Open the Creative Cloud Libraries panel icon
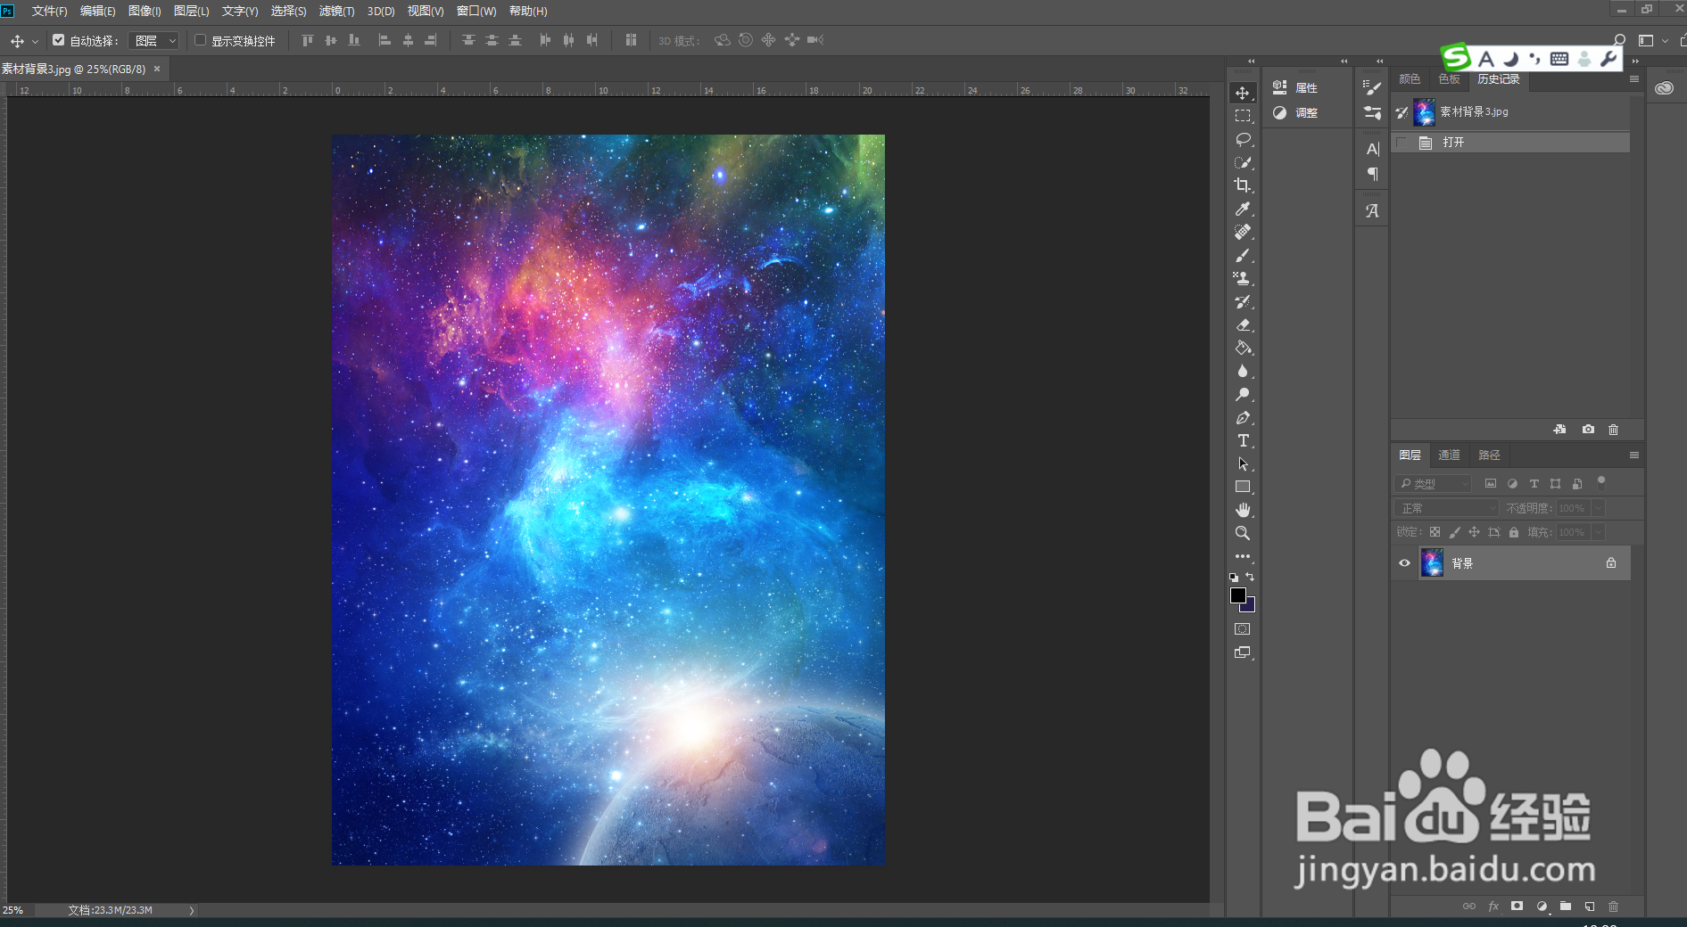 point(1665,87)
